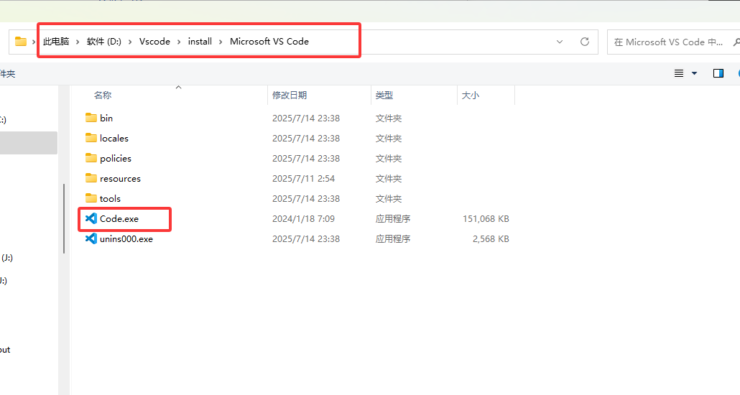Go to 此电脑 in the breadcrumb

(56, 42)
